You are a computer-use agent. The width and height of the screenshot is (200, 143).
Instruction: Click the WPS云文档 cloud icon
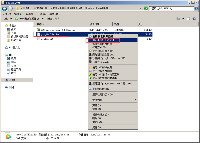click(7, 48)
